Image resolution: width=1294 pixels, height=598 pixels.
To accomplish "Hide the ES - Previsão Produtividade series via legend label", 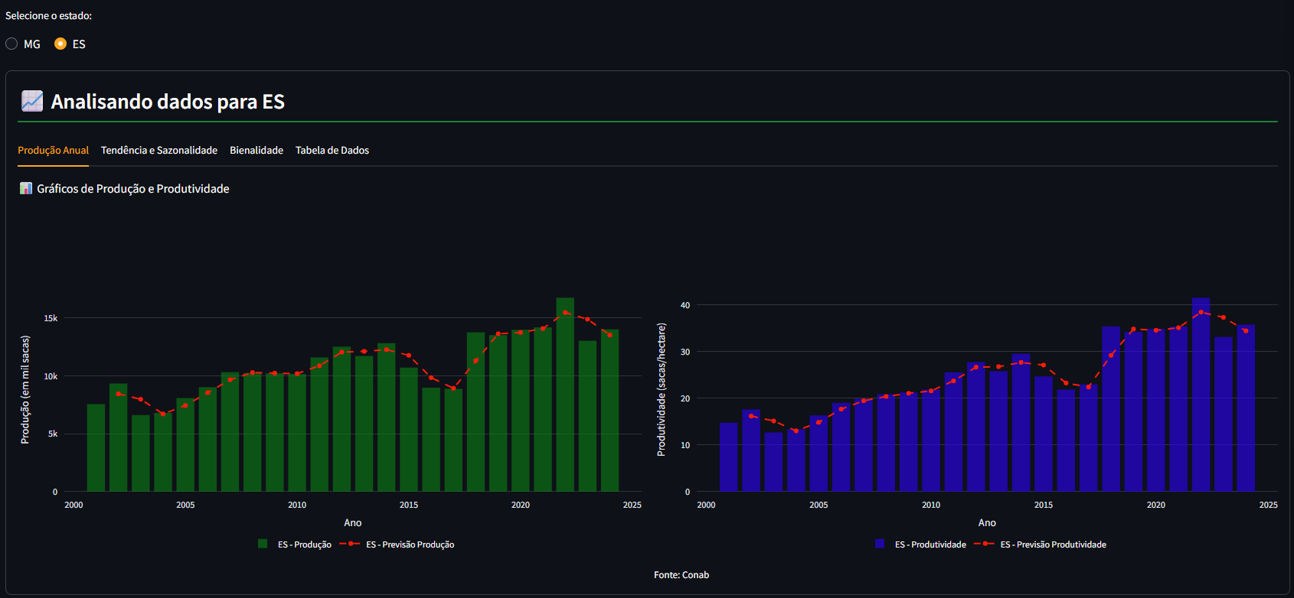I will (x=1053, y=544).
